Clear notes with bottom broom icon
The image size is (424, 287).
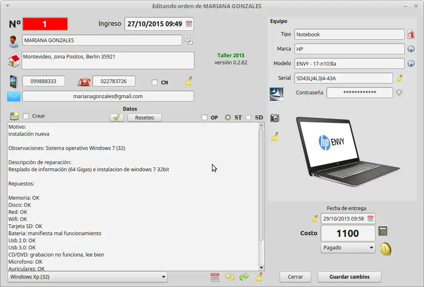259,277
